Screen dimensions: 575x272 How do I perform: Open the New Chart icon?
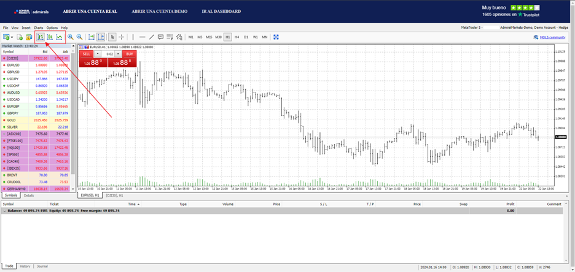tap(6, 37)
